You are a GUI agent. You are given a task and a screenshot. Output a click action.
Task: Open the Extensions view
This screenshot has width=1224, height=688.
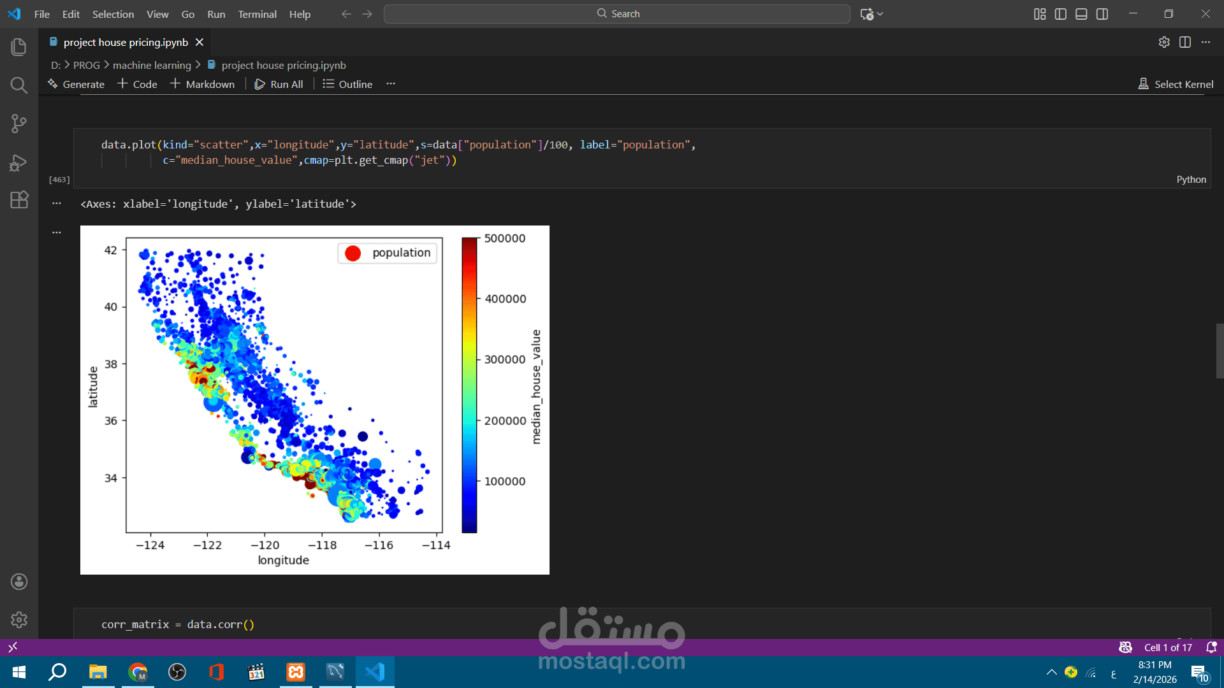coord(18,200)
